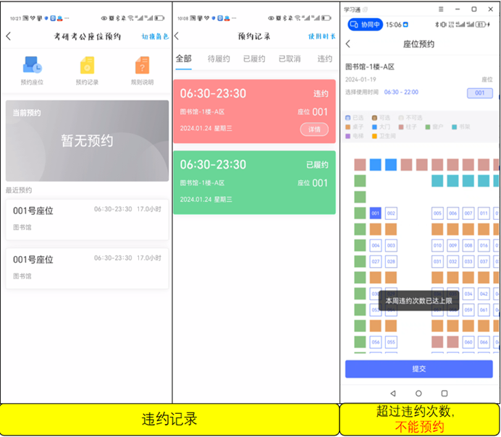Click 切换角色 link at top right
501x437 pixels.
tap(154, 36)
